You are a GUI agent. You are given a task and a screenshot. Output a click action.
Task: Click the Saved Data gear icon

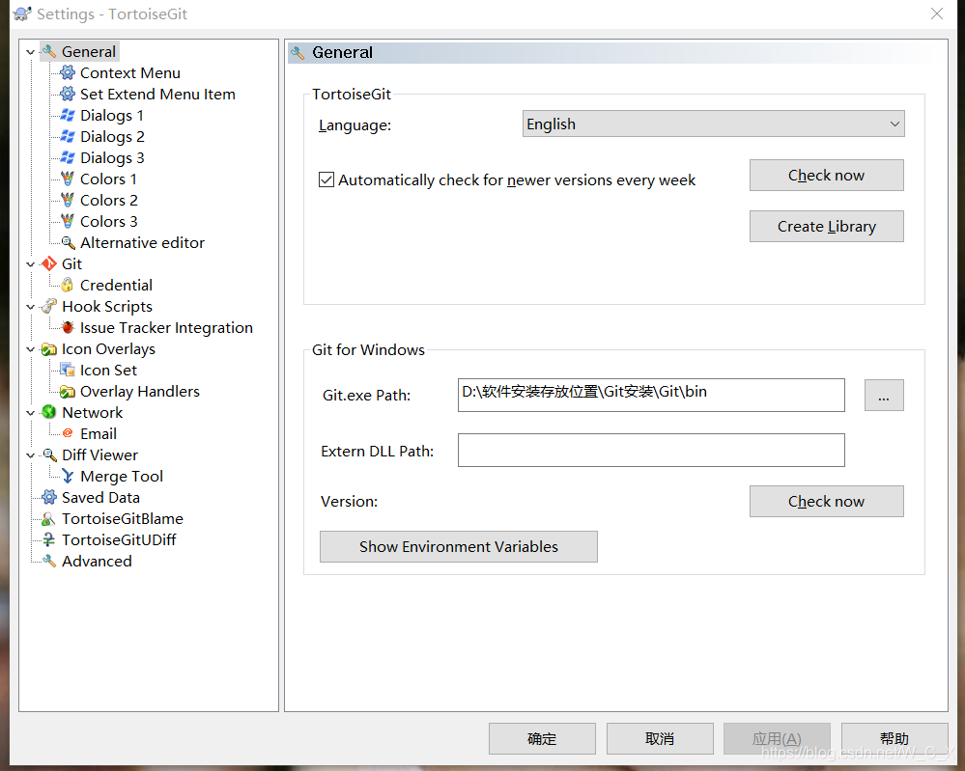(48, 497)
